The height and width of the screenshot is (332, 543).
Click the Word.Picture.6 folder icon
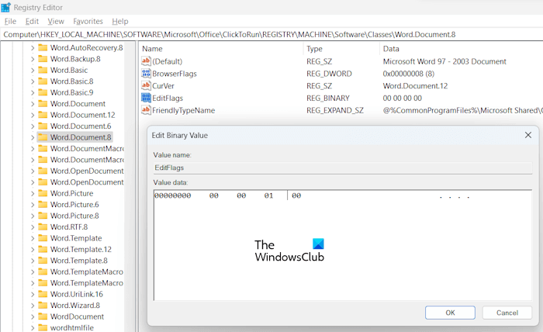(x=43, y=204)
